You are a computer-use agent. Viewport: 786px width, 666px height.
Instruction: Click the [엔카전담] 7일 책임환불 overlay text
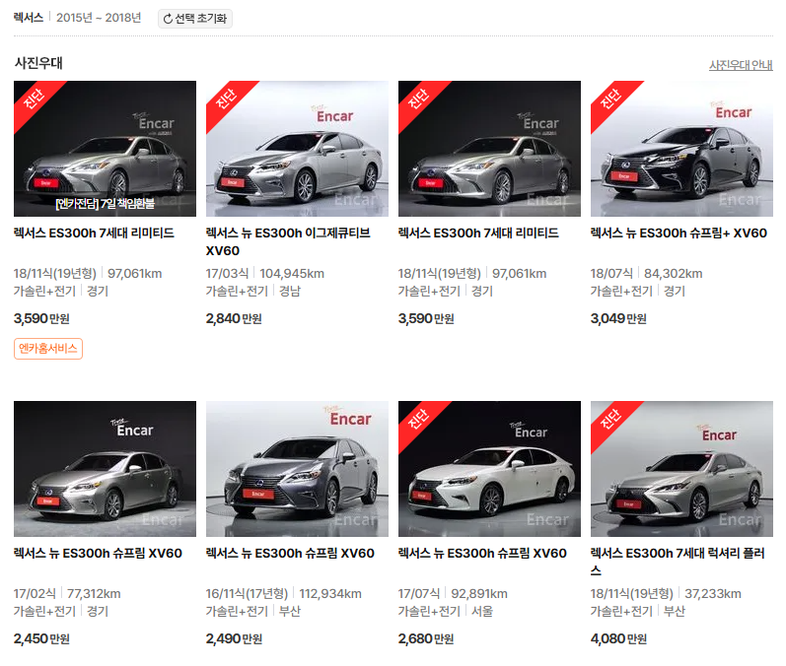(x=105, y=204)
